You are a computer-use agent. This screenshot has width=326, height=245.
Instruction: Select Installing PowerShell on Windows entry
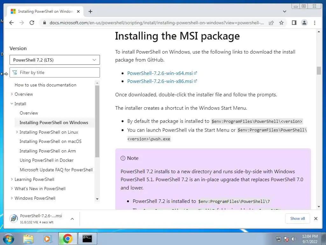tap(54, 122)
